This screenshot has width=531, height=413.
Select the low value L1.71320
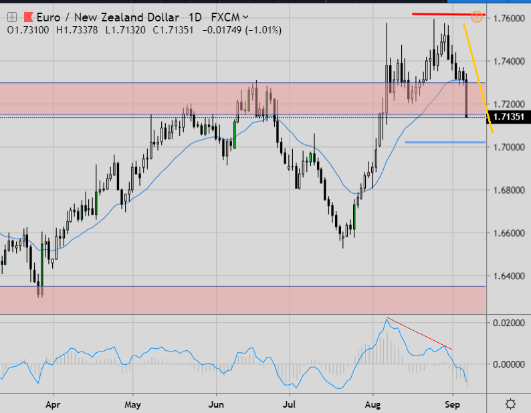click(x=125, y=30)
